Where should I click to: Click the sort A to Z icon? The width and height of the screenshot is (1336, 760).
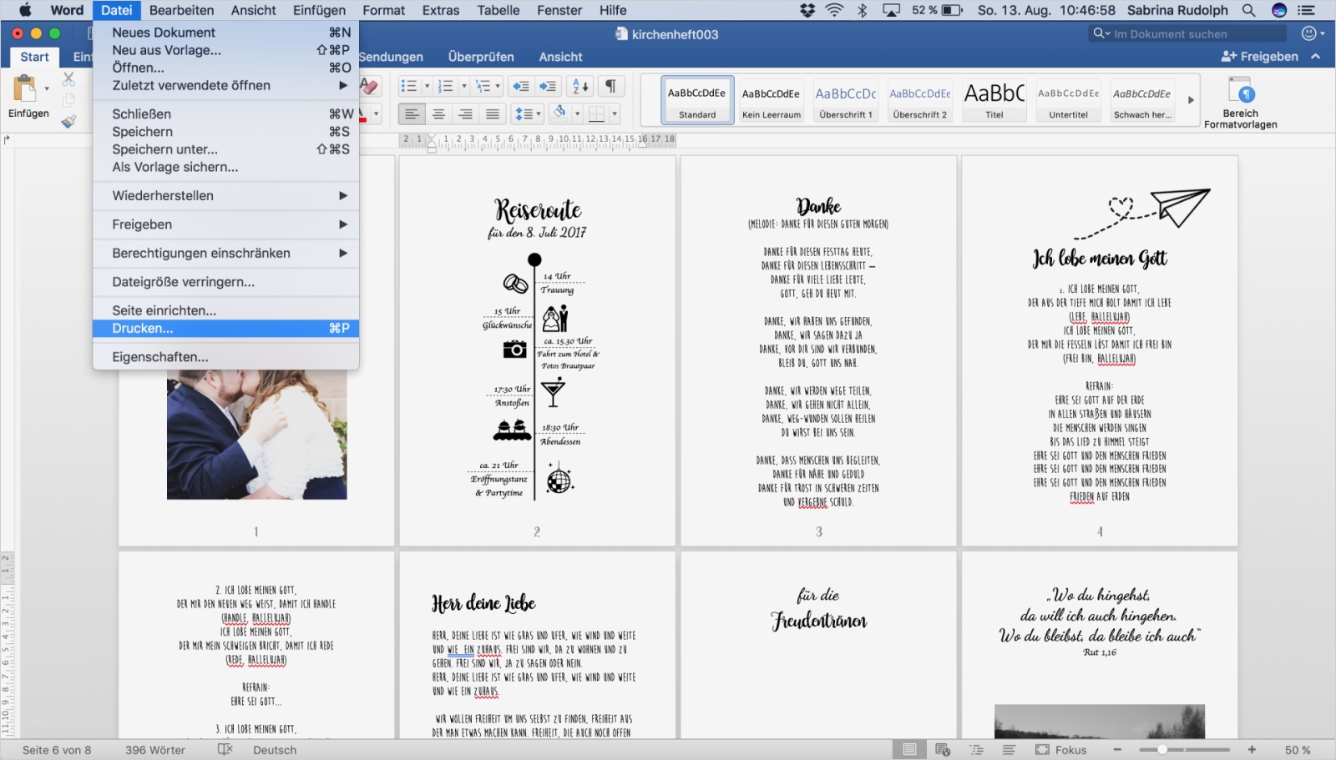click(x=579, y=86)
